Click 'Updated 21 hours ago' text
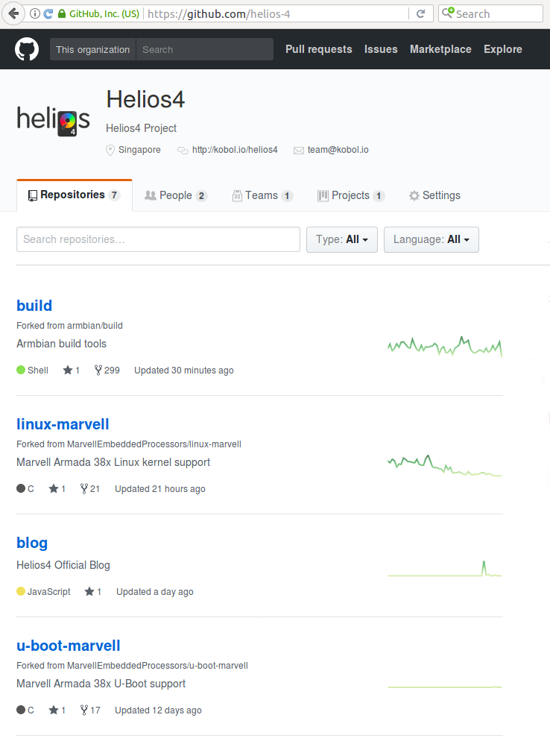 [160, 489]
